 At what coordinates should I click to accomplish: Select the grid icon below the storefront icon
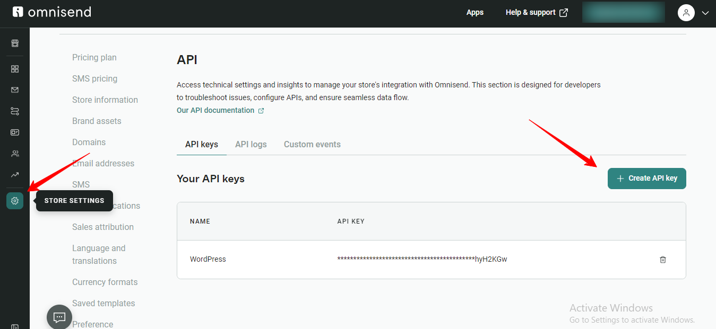[14, 68]
